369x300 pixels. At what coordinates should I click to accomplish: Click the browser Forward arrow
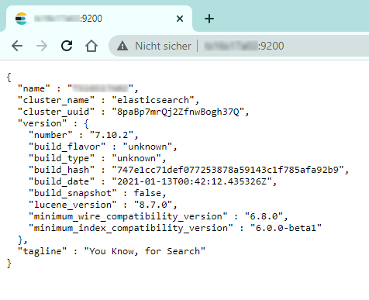[42, 46]
